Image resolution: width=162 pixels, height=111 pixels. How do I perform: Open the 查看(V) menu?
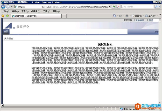(x=25, y=11)
